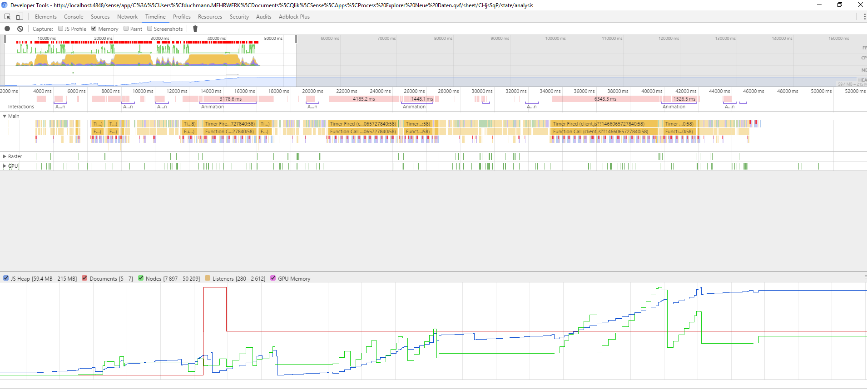867x389 pixels.
Task: Click the Capture: label
Action: click(43, 29)
